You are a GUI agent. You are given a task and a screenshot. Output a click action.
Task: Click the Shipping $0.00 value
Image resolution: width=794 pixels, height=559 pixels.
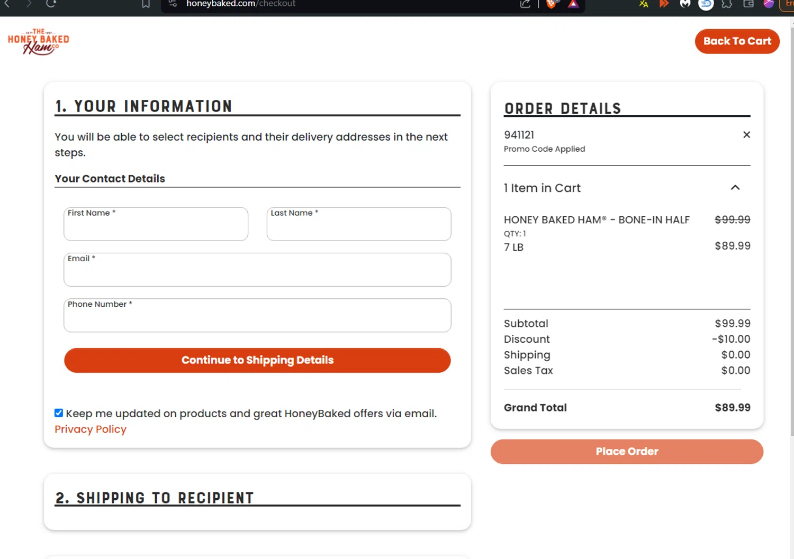point(736,355)
